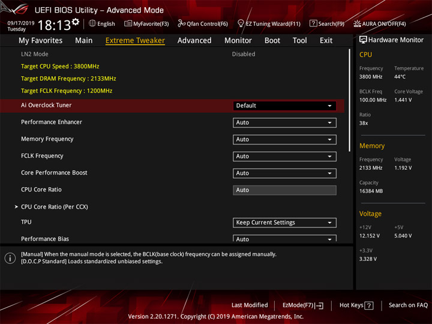Select the Ai Overclock Tuner label

pyautogui.click(x=46, y=105)
